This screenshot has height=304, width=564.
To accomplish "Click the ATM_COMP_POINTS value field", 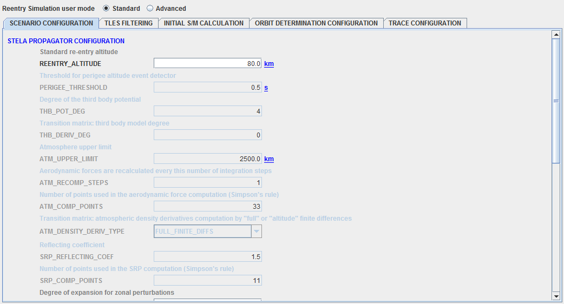I will (x=208, y=207).
